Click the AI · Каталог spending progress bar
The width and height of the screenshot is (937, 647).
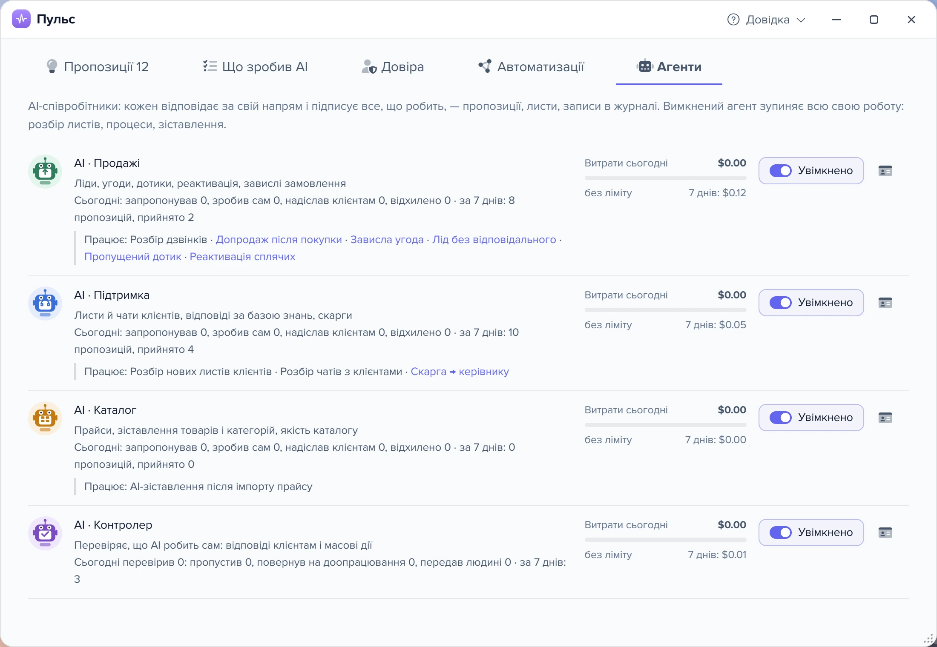click(665, 425)
